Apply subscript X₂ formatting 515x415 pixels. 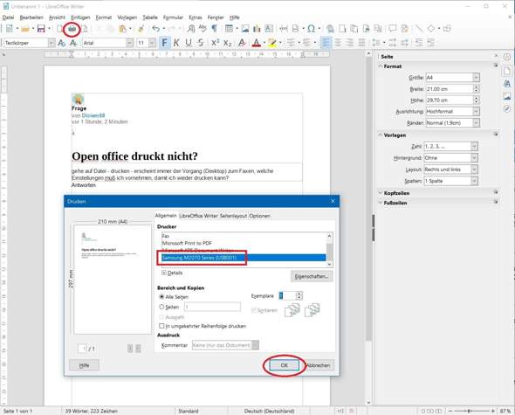tap(227, 43)
